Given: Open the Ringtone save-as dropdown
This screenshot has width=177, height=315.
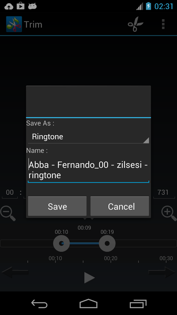Looking at the screenshot, I should tap(88, 137).
